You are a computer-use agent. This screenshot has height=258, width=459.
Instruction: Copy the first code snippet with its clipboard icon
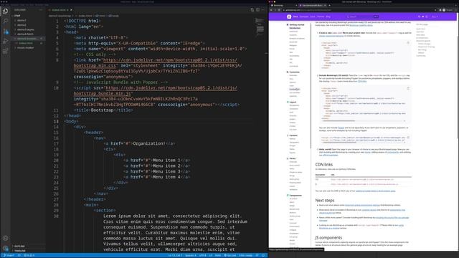(408, 43)
